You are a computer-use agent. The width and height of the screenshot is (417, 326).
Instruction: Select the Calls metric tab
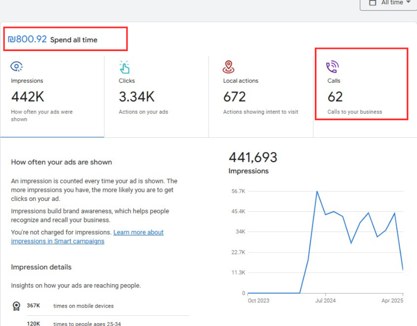365,97
